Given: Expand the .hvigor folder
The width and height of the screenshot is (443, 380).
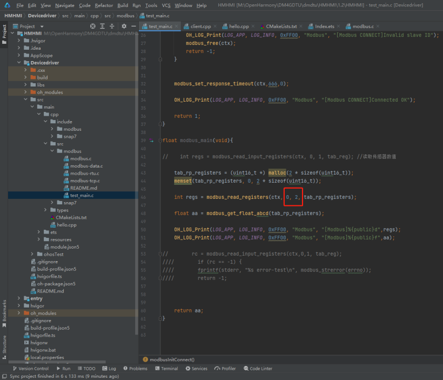Looking at the screenshot, I should click(x=19, y=41).
